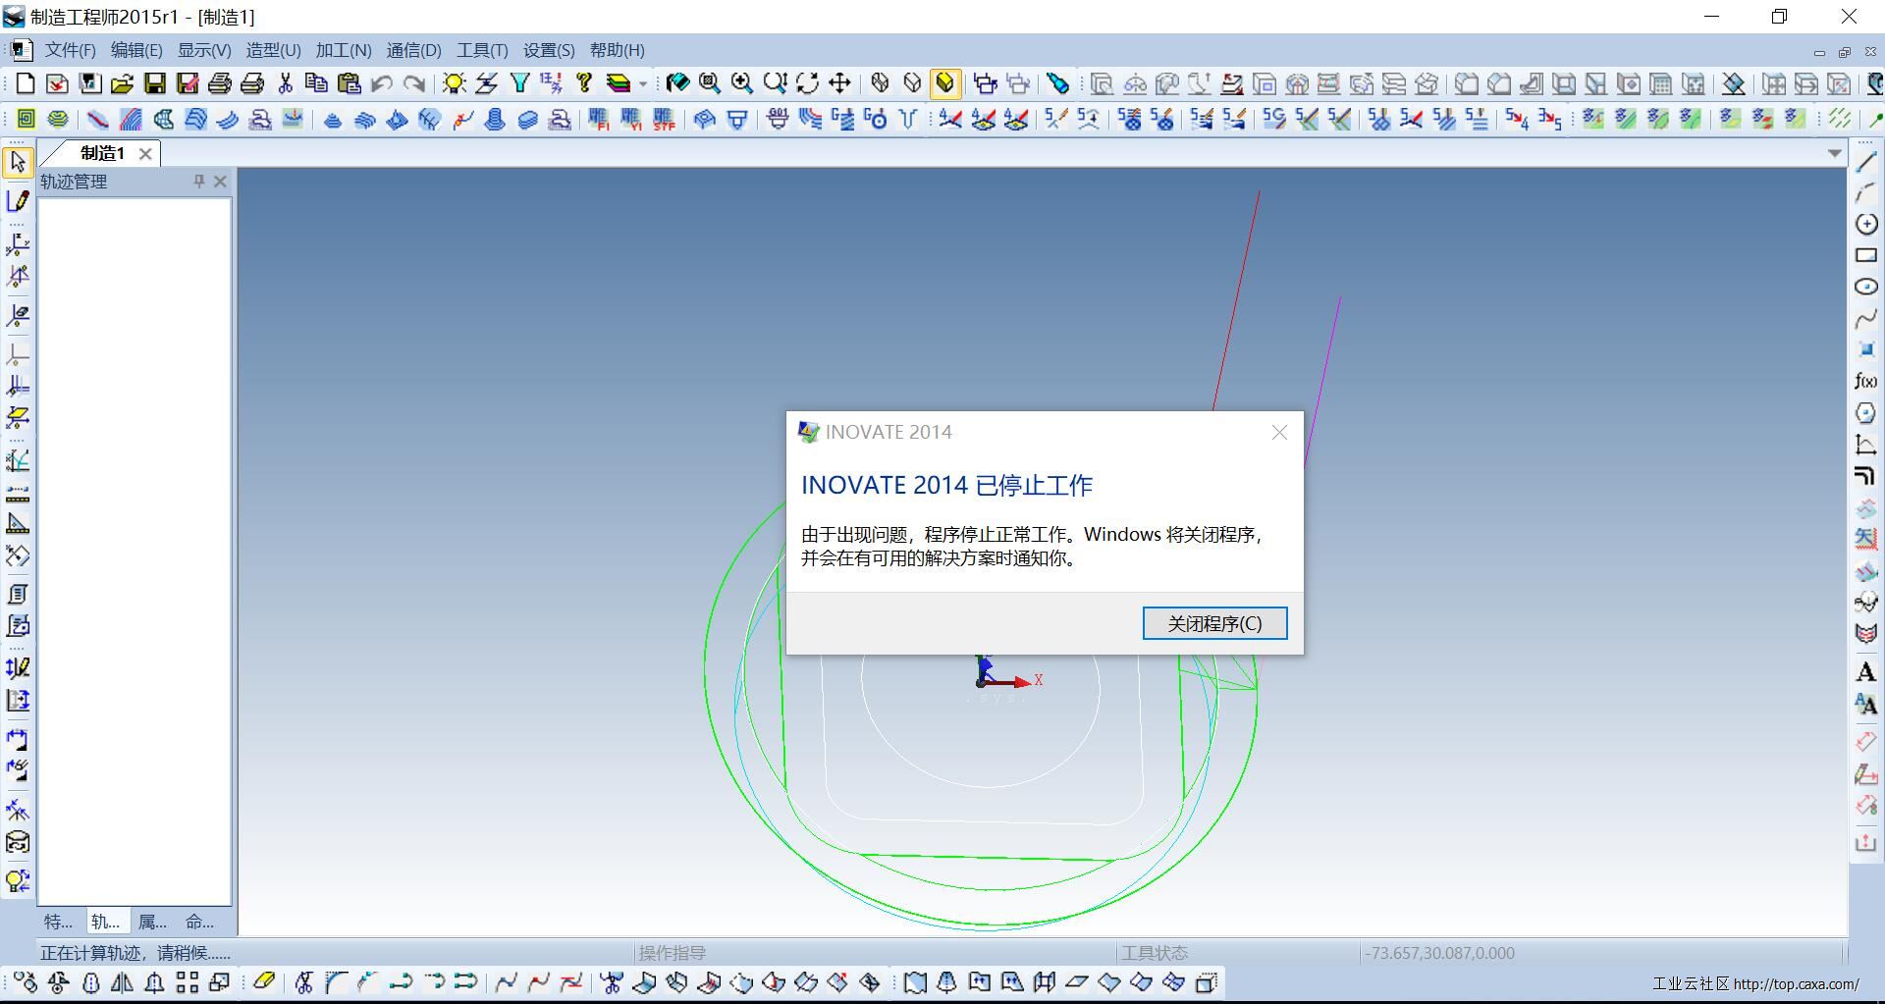This screenshot has width=1885, height=1004.
Task: Open the 编辑(E) menu
Action: pyautogui.click(x=136, y=50)
